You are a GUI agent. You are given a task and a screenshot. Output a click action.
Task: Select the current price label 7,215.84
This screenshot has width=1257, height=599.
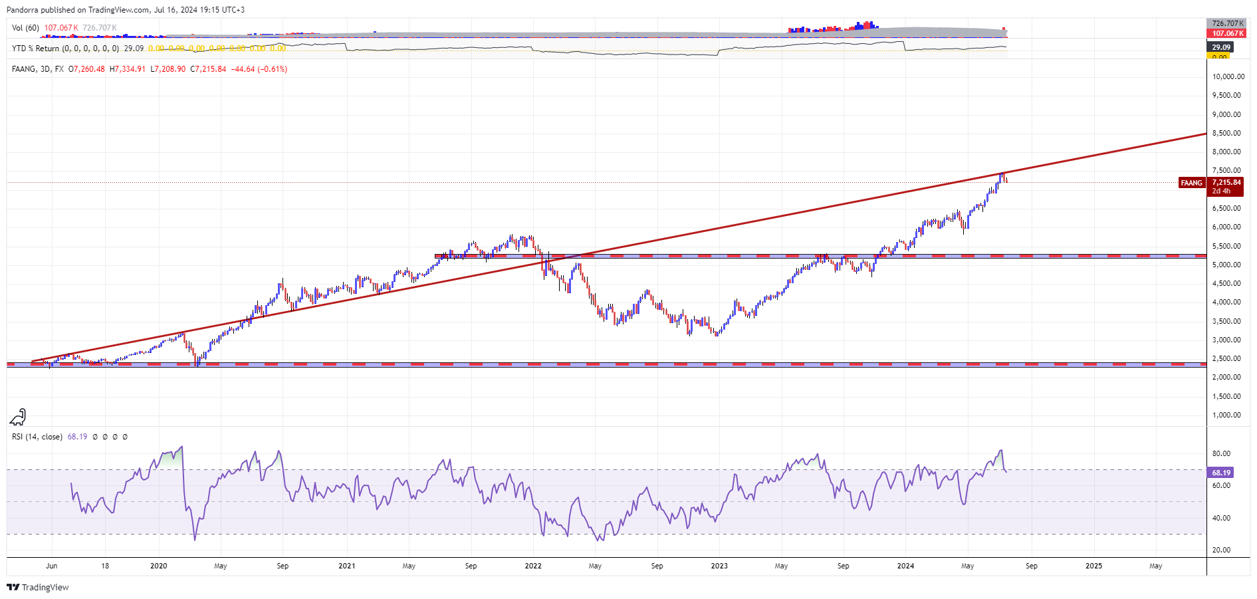click(x=1226, y=182)
